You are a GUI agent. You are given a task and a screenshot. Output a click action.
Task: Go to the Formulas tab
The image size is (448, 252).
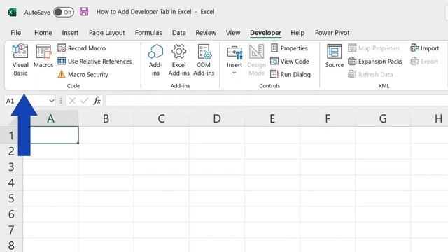pos(148,33)
